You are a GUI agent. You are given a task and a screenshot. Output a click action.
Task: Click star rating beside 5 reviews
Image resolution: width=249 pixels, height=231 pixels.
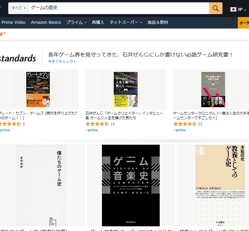click(x=11, y=124)
